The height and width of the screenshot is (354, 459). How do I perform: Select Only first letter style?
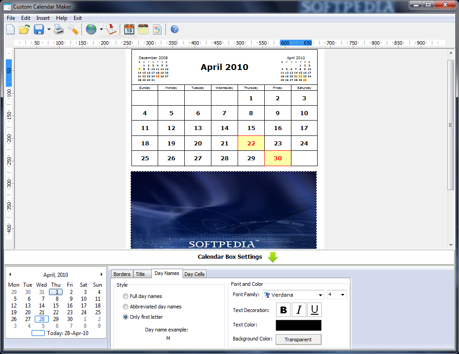143,317
